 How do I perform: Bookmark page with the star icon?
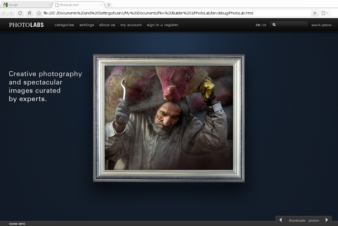coord(38,13)
